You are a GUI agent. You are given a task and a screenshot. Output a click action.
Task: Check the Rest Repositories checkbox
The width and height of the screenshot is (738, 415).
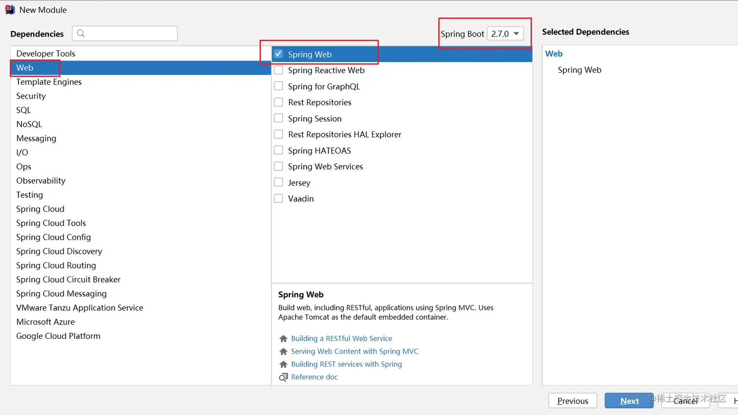[x=278, y=102]
